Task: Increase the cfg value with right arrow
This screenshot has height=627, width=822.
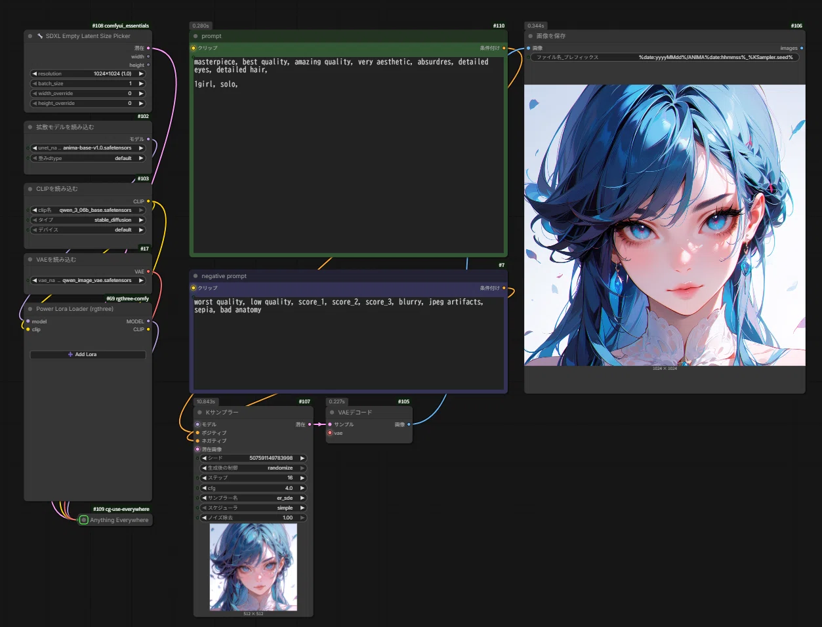Action: (302, 488)
